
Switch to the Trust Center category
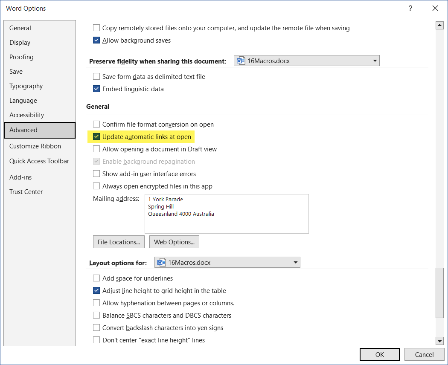coord(26,191)
